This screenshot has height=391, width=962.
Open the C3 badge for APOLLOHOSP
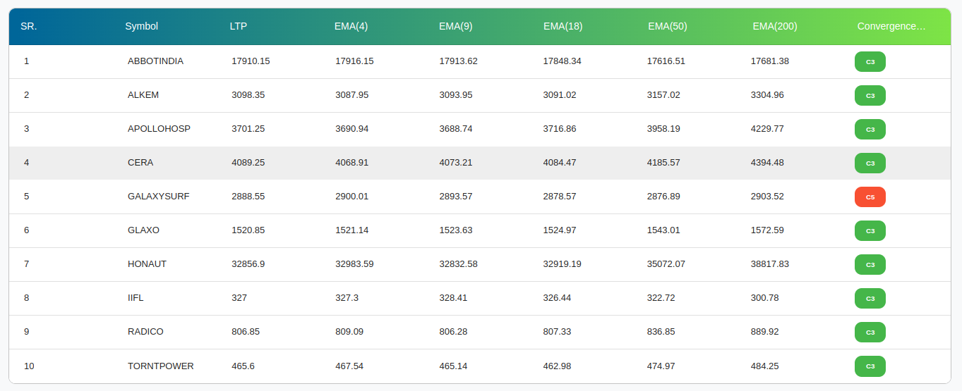click(870, 130)
